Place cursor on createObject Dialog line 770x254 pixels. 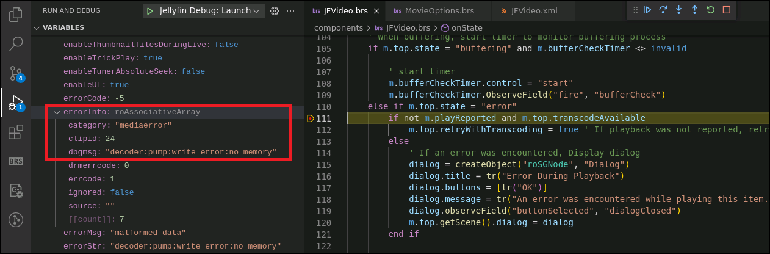click(519, 164)
